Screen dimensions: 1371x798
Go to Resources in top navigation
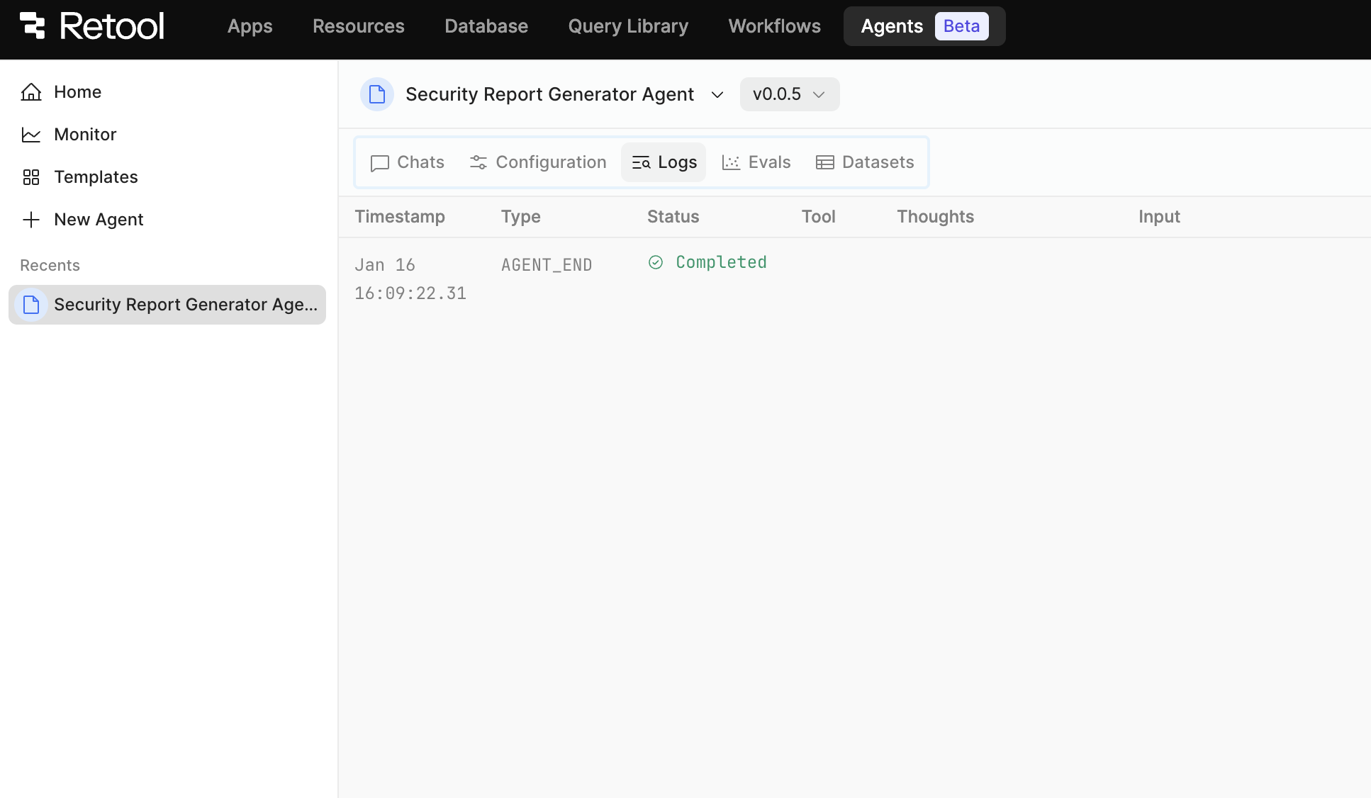tap(358, 26)
